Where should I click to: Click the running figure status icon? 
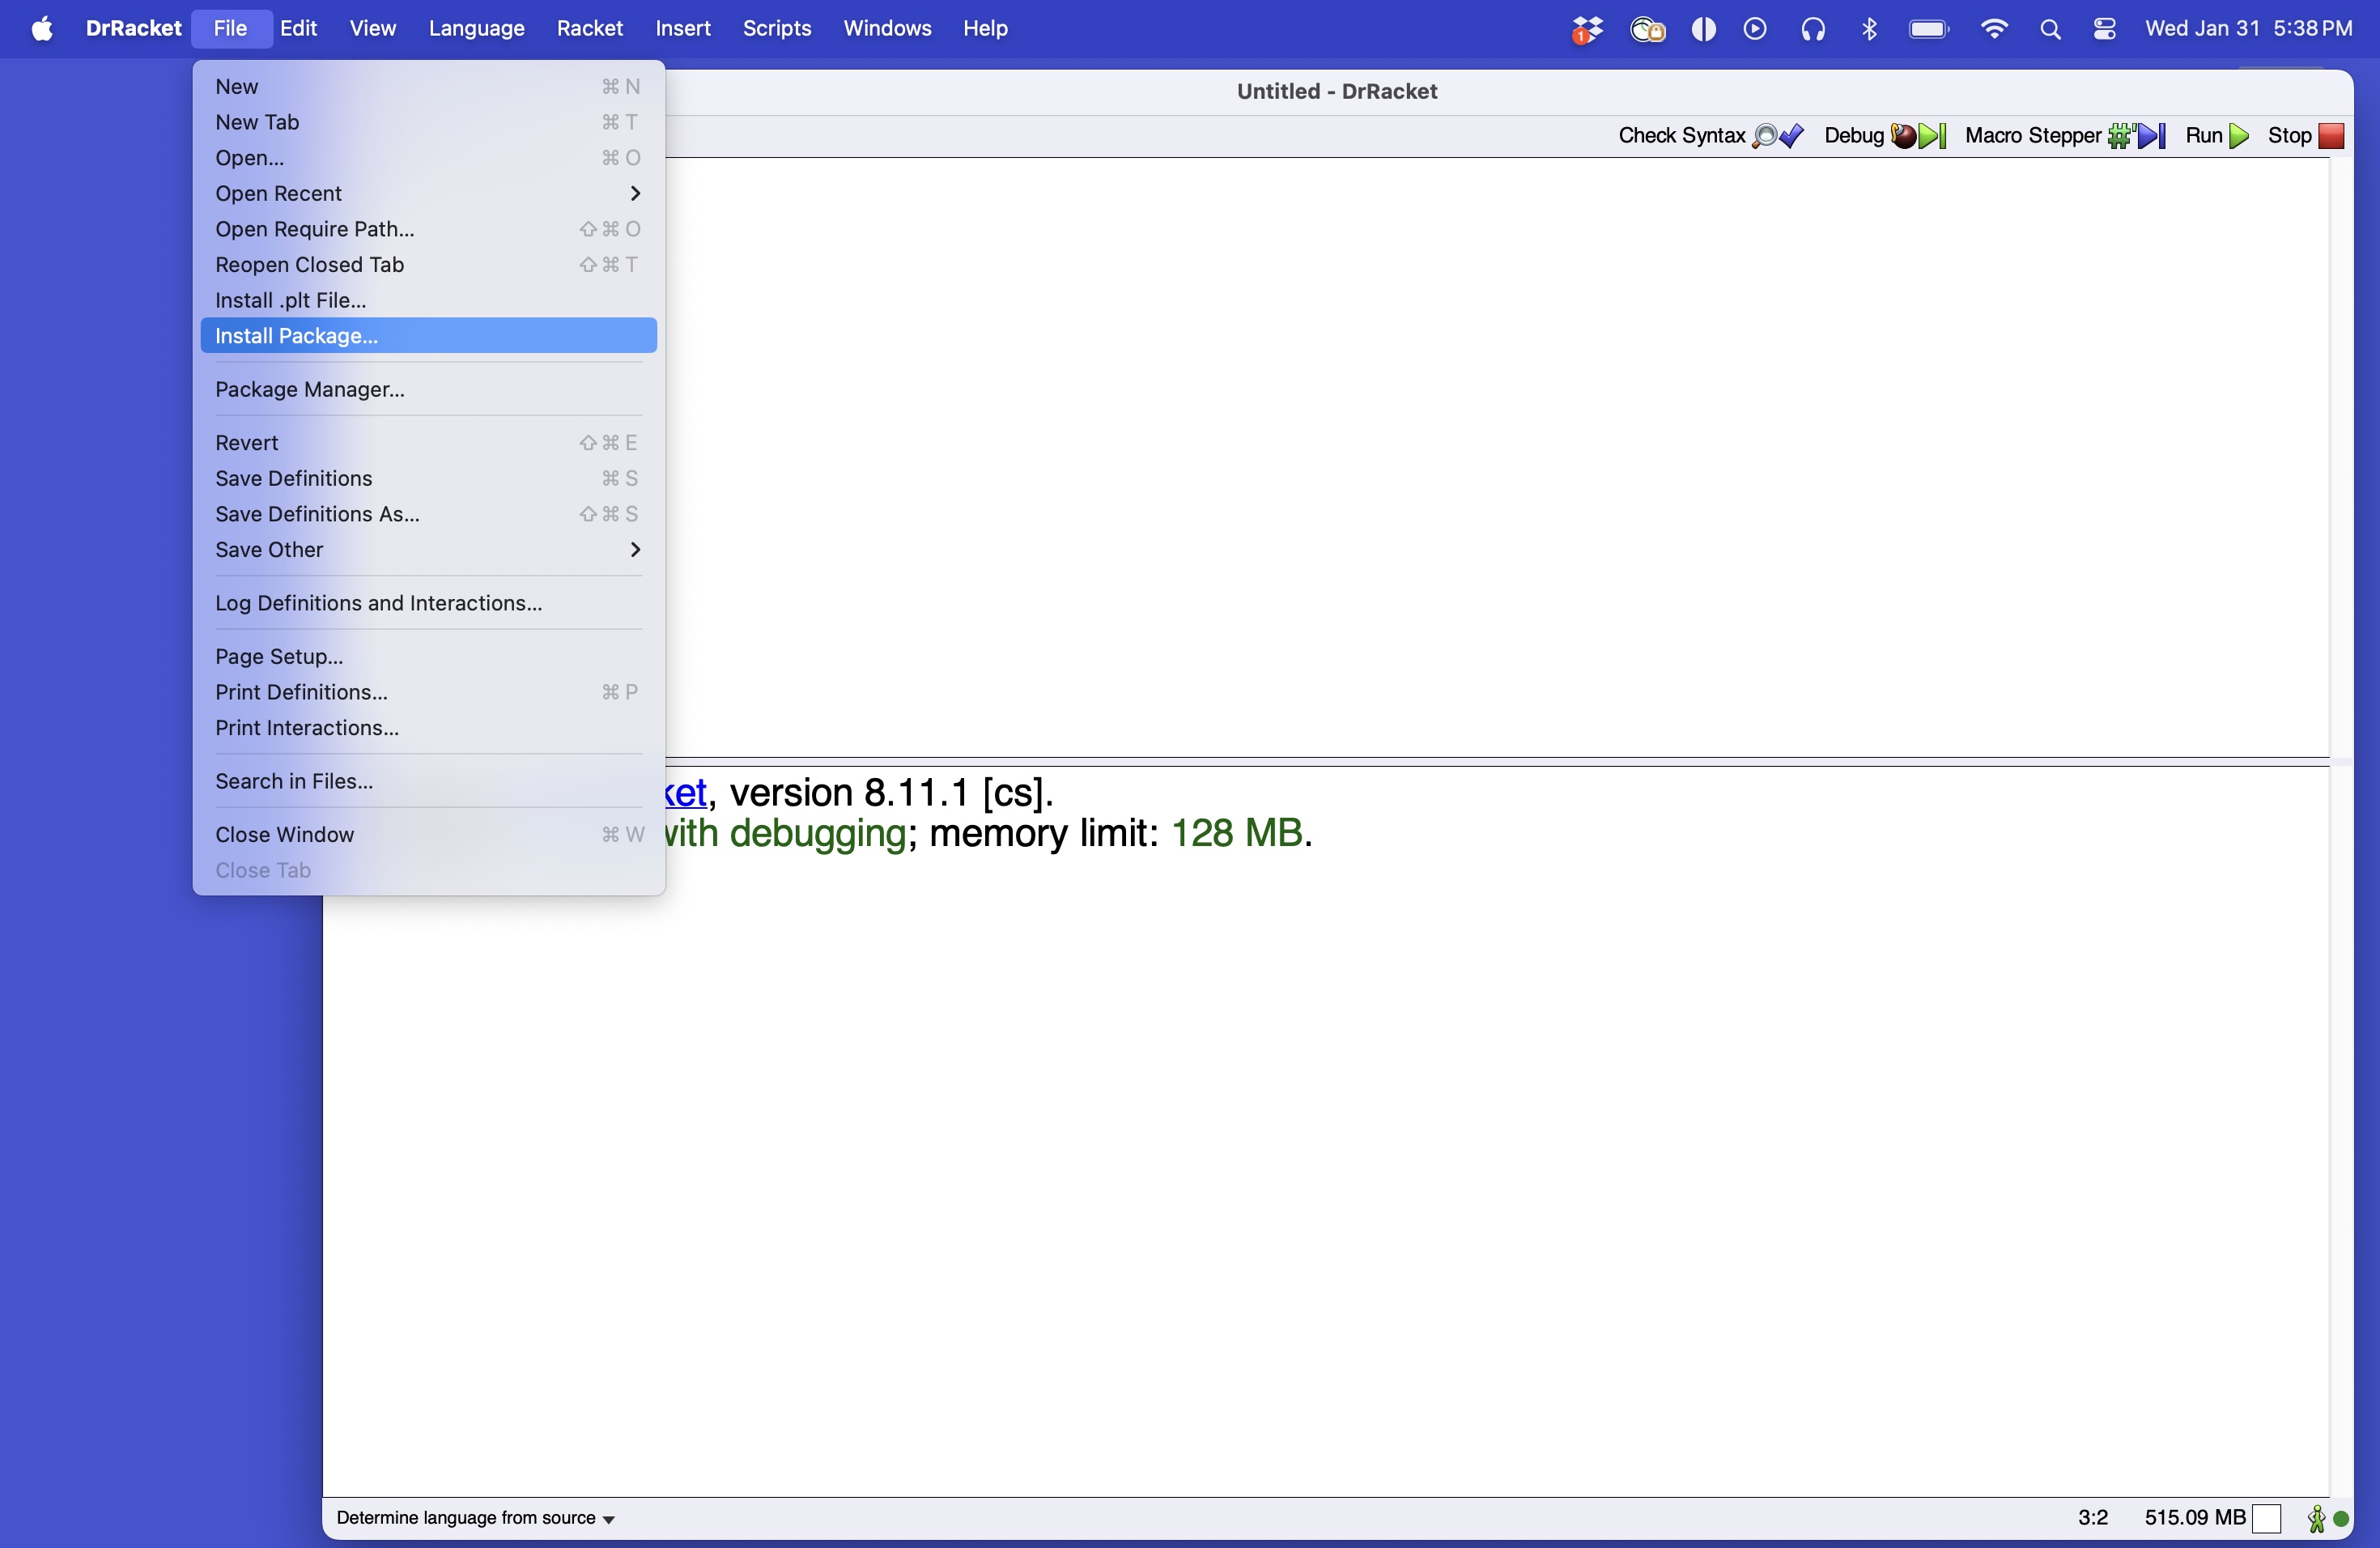(2316, 1519)
